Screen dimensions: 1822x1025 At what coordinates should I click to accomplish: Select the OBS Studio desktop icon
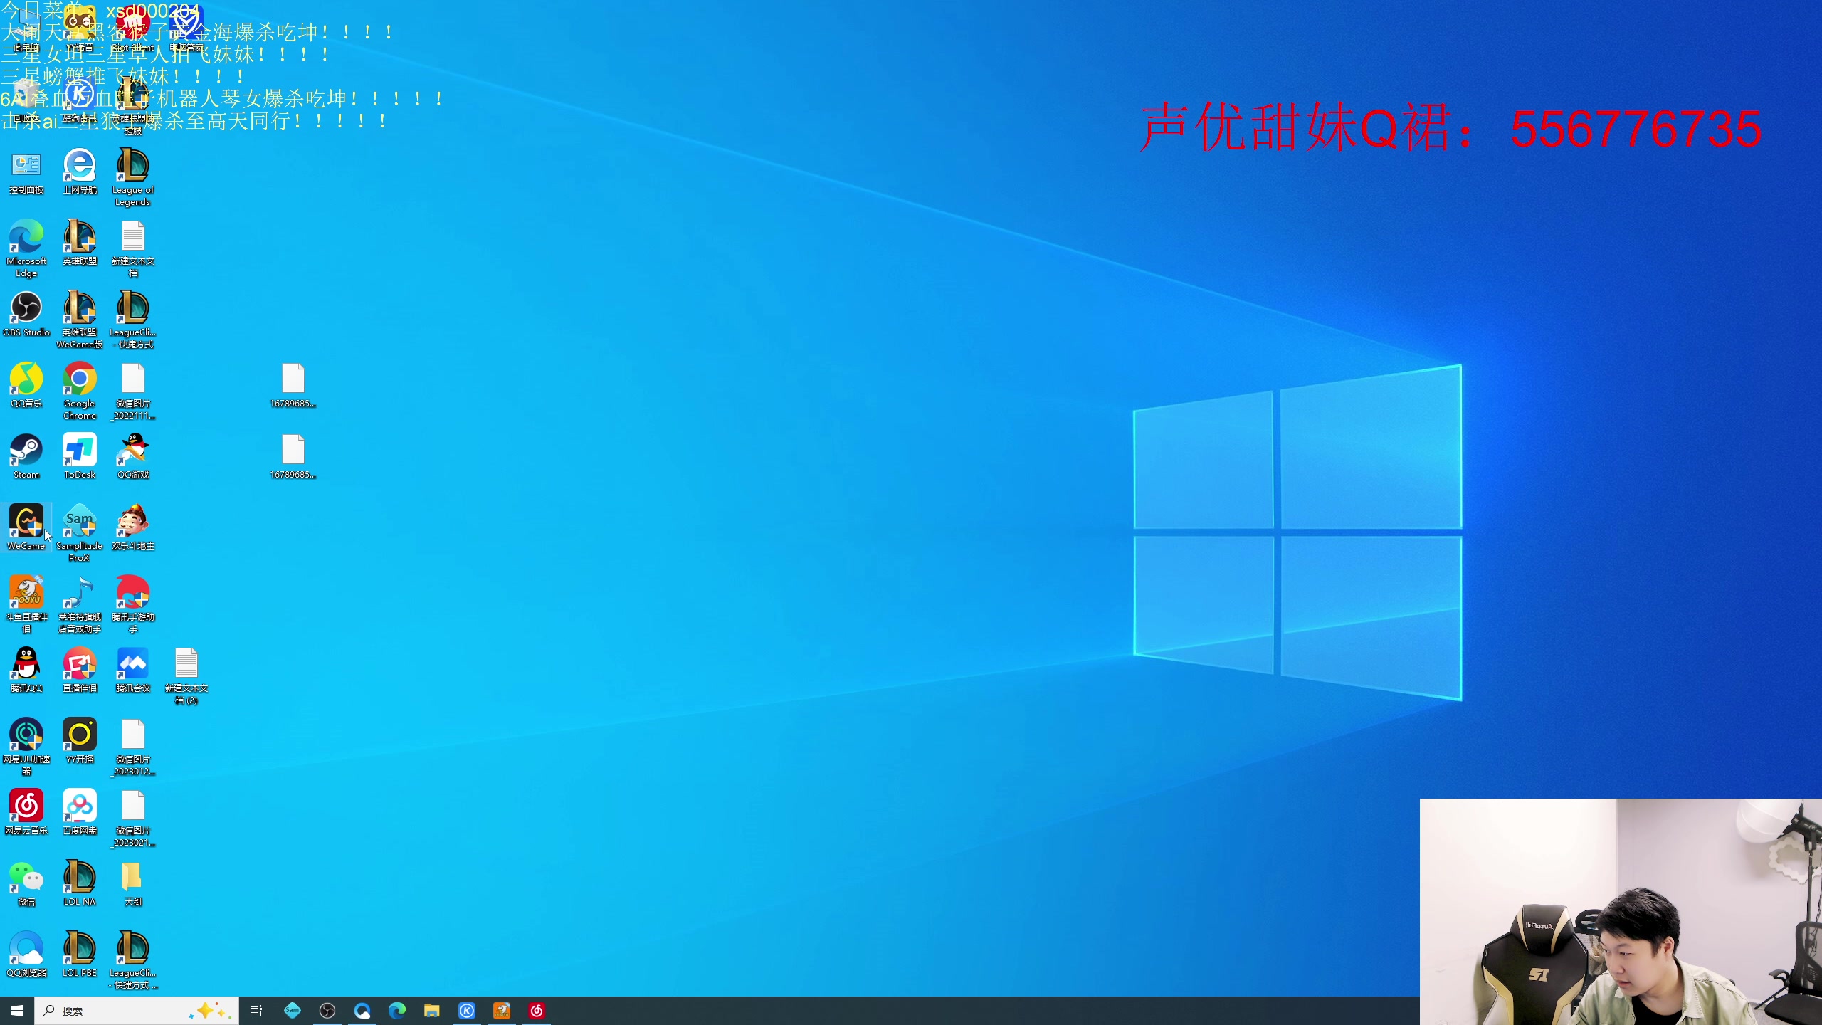click(26, 308)
